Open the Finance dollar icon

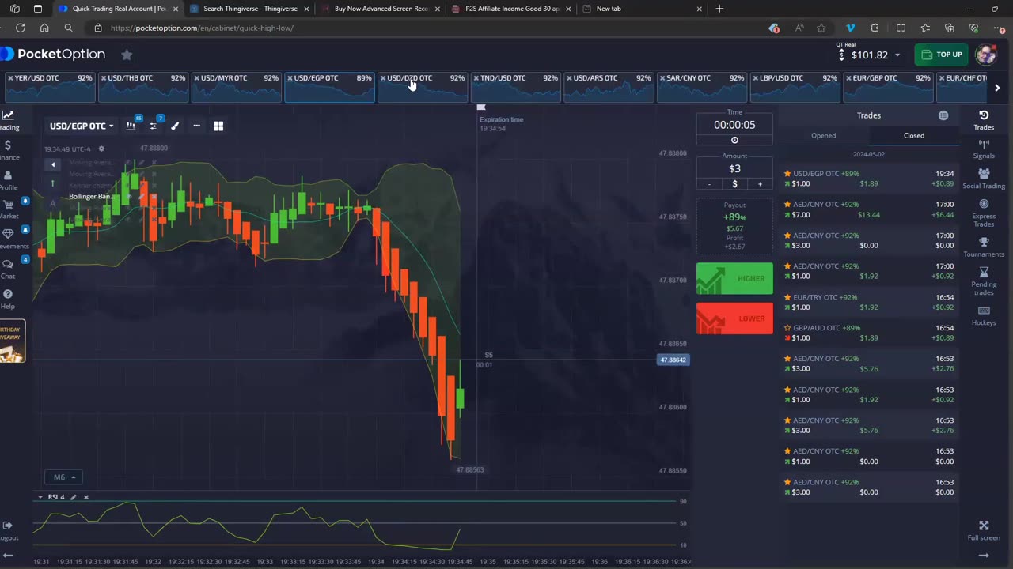pyautogui.click(x=8, y=150)
